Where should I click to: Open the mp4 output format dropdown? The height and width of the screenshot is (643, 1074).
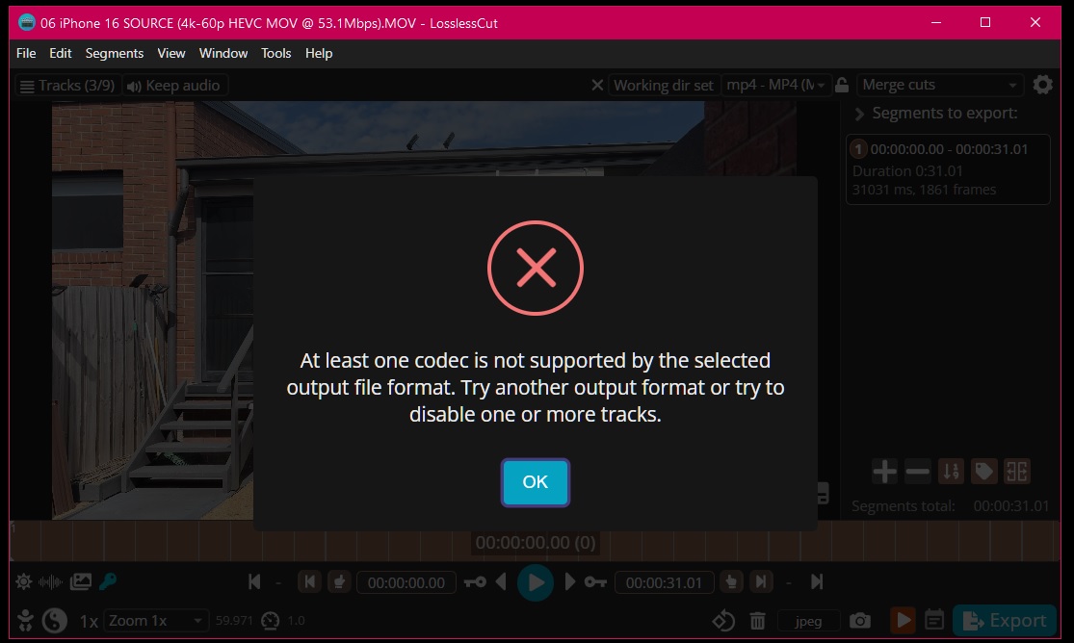pos(776,85)
